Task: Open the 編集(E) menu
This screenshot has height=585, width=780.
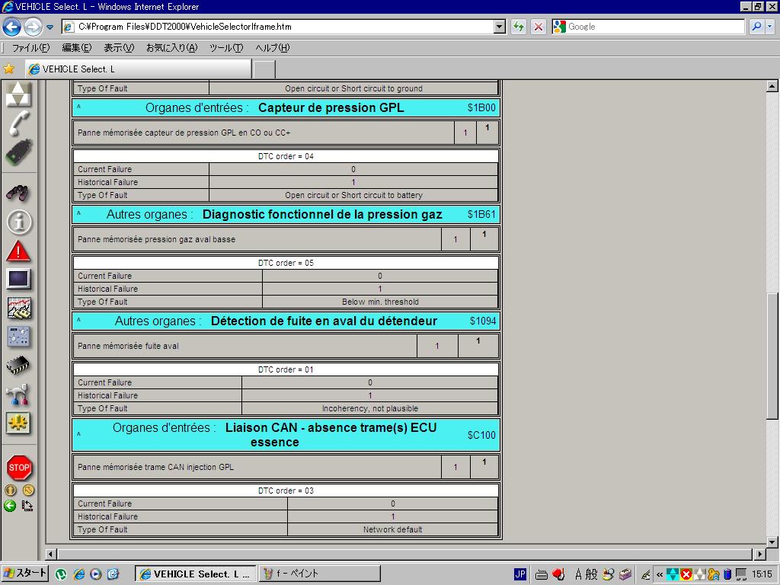Action: (x=77, y=48)
